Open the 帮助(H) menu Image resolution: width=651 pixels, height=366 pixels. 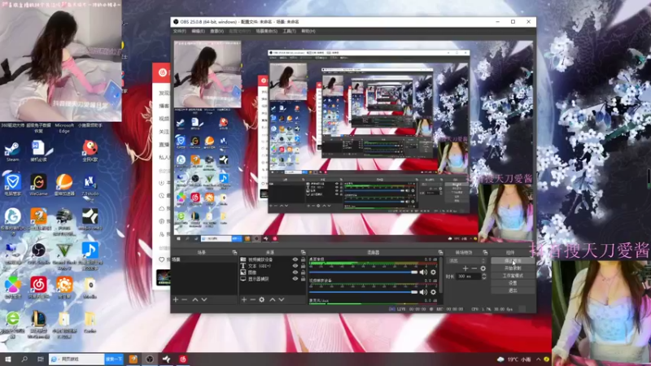(308, 31)
